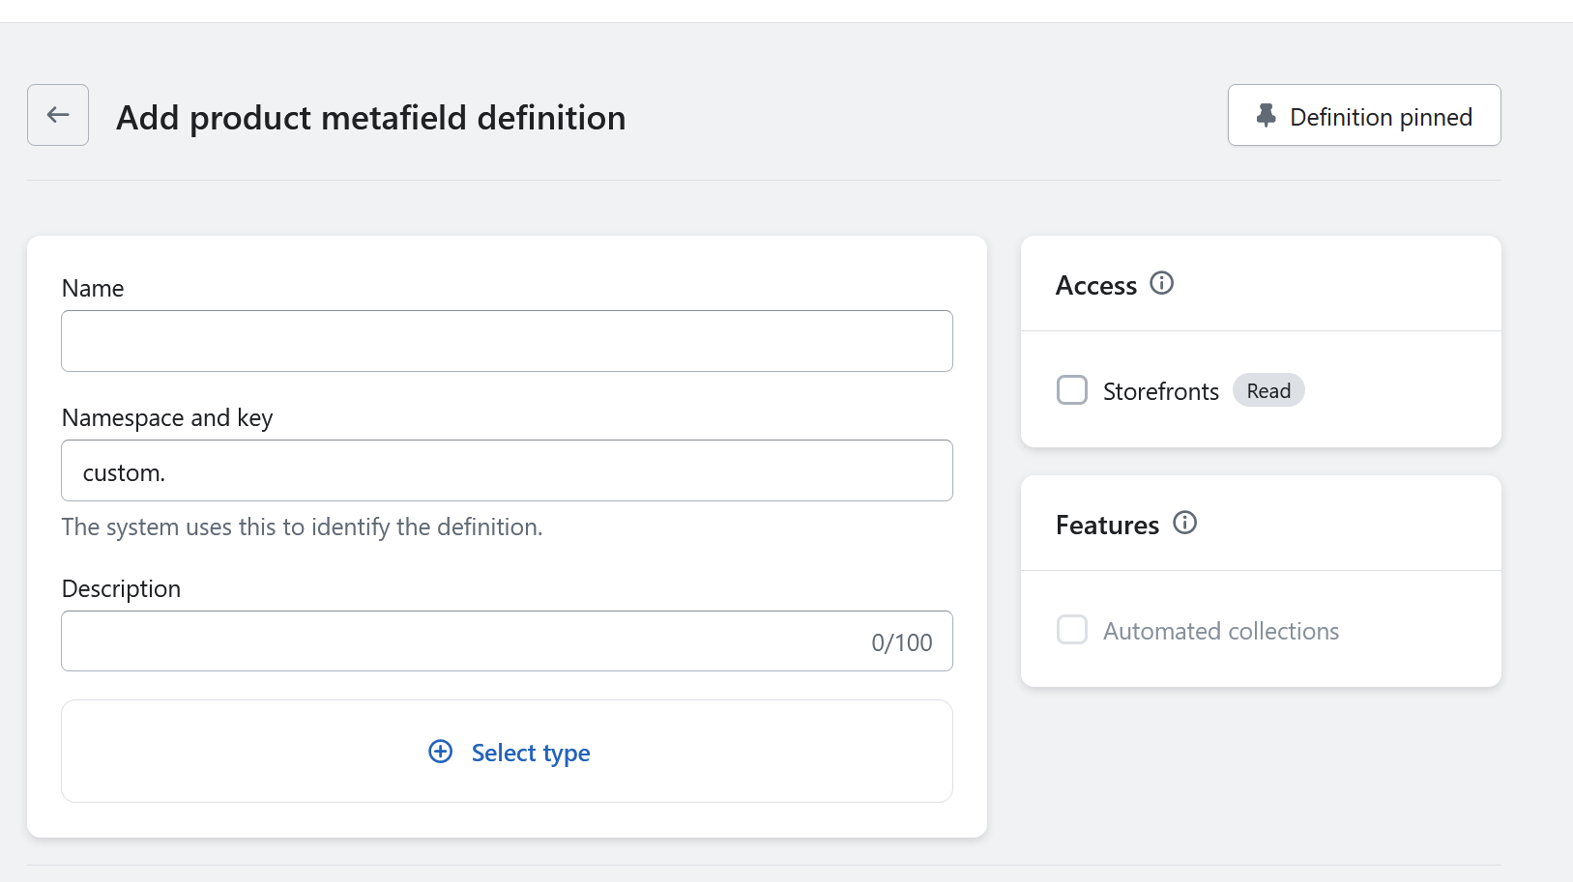The image size is (1573, 882).
Task: Tick the Automated collections checkbox
Action: (x=1072, y=630)
